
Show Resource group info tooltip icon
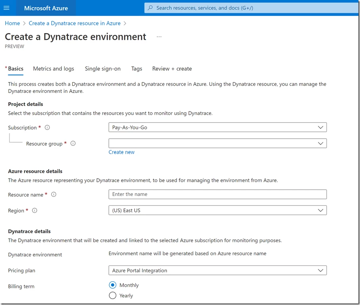(73, 143)
